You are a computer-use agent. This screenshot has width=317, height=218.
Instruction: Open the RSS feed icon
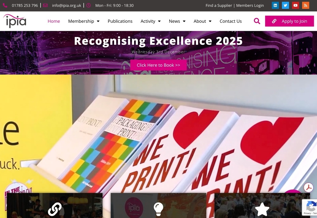click(306, 5)
